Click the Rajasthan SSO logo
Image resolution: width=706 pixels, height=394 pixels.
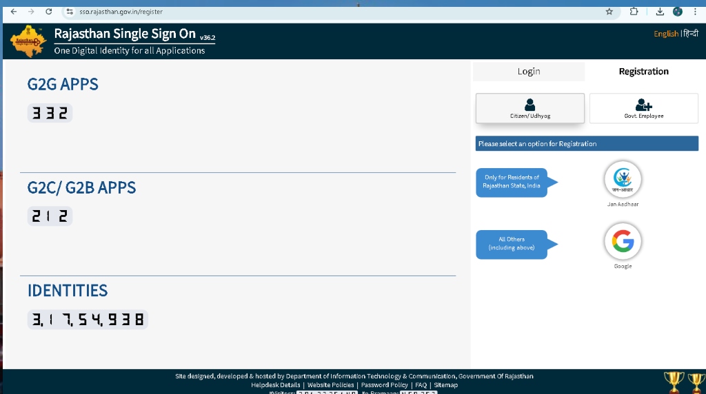tap(28, 41)
